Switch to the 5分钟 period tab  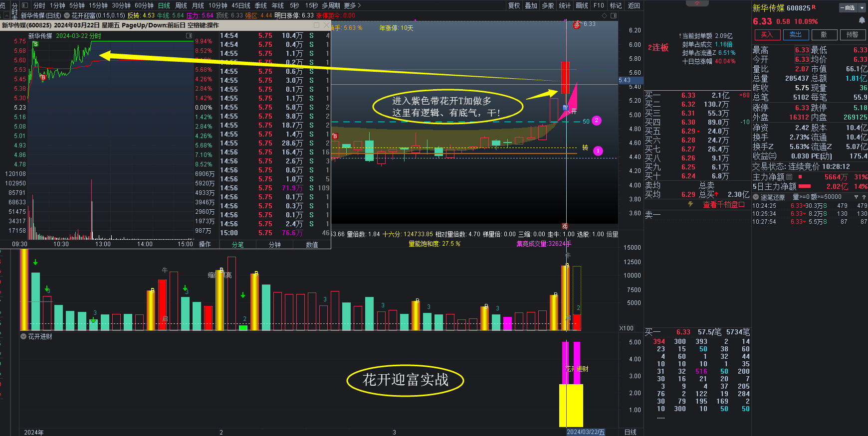coord(77,5)
